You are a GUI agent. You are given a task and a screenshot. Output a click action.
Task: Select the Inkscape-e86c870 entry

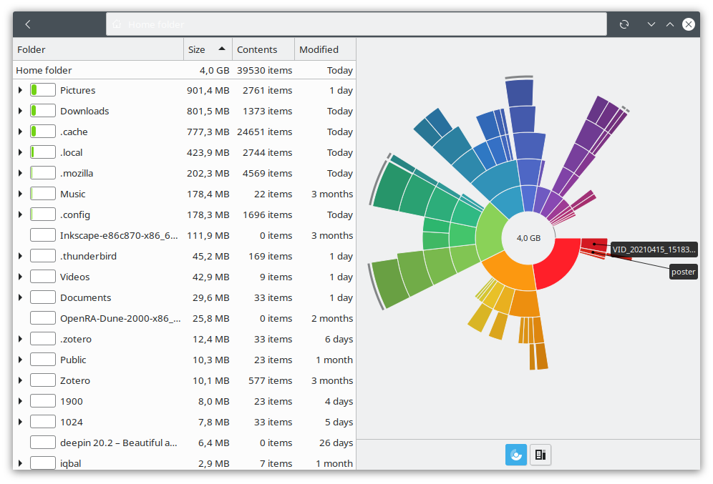coord(184,235)
